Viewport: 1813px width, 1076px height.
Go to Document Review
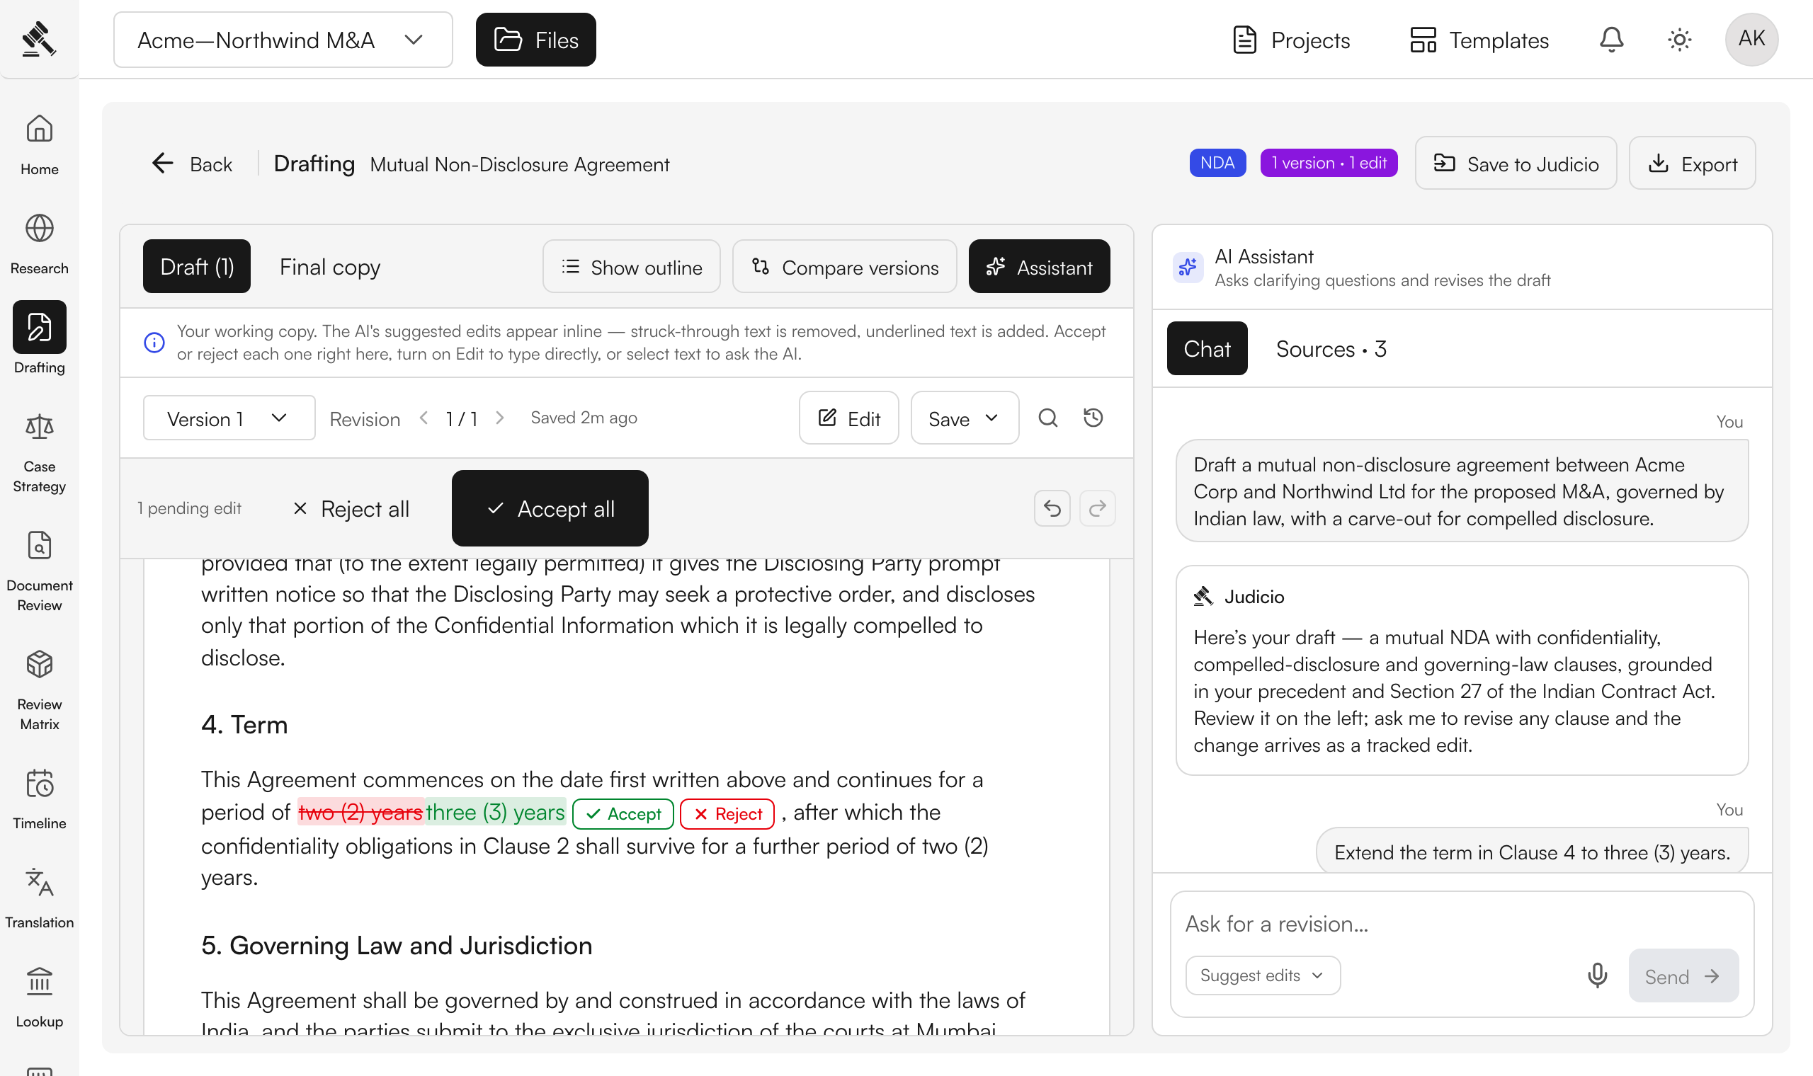tap(39, 573)
